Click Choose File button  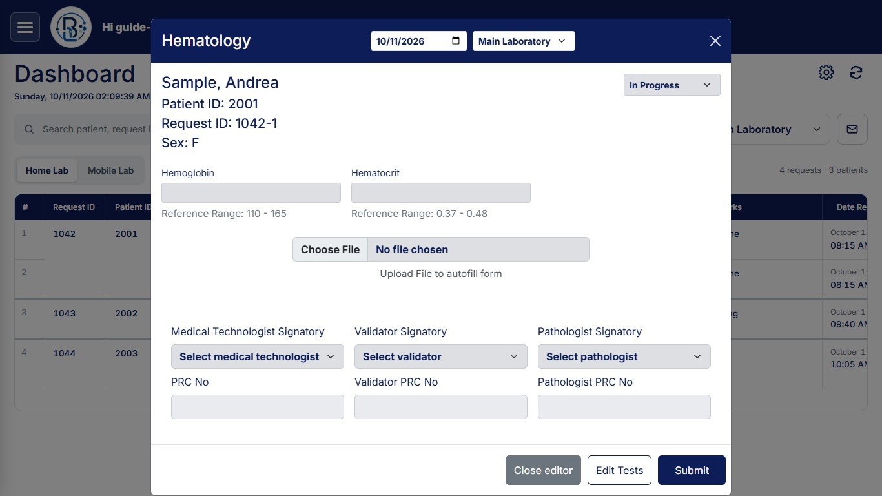pyautogui.click(x=330, y=249)
